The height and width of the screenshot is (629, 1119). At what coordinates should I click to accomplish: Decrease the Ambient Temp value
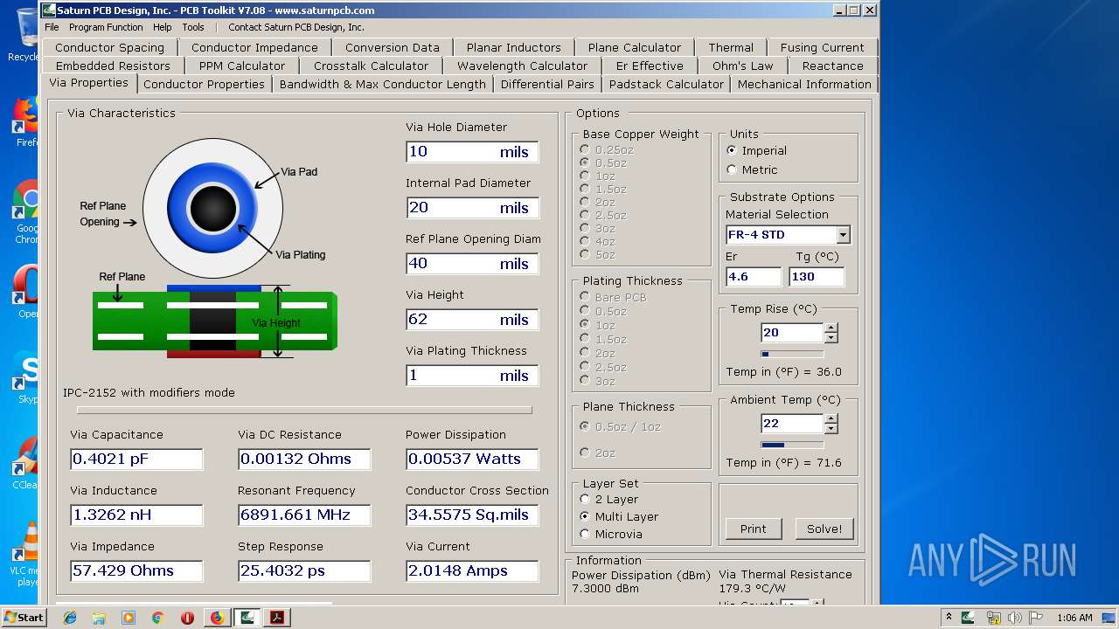[831, 428]
